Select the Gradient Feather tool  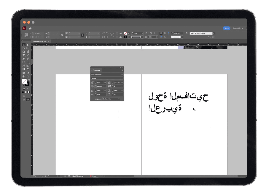click(28, 69)
